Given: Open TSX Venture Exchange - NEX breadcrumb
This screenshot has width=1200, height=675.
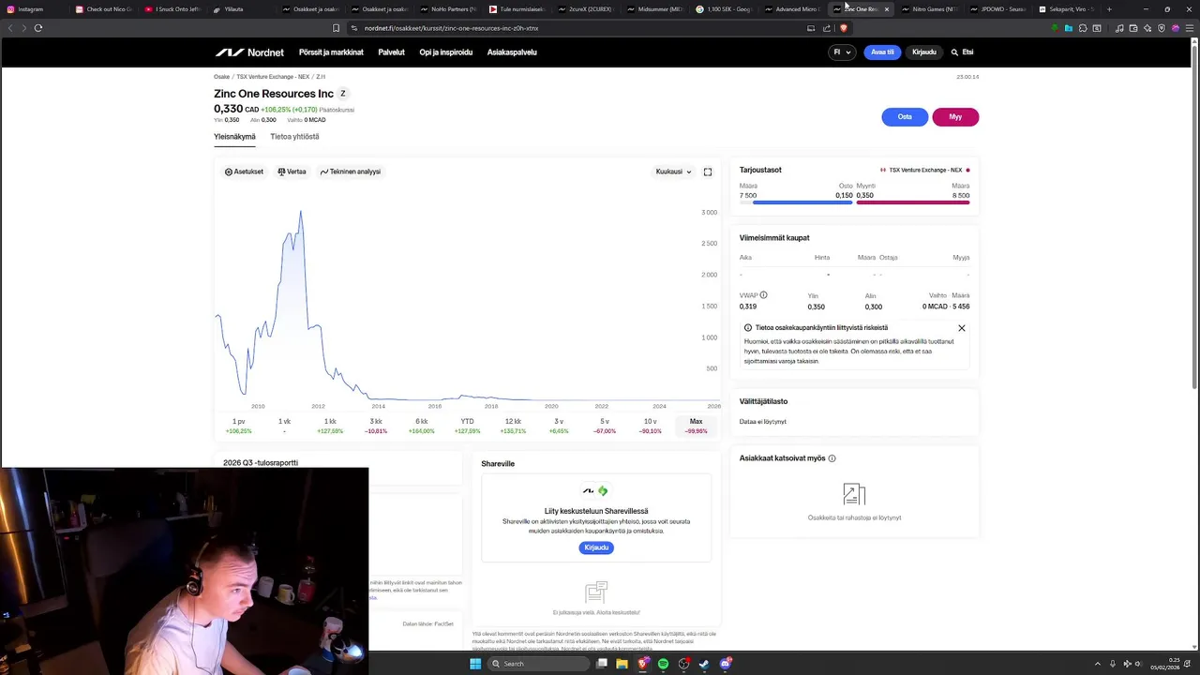Looking at the screenshot, I should pos(273,77).
